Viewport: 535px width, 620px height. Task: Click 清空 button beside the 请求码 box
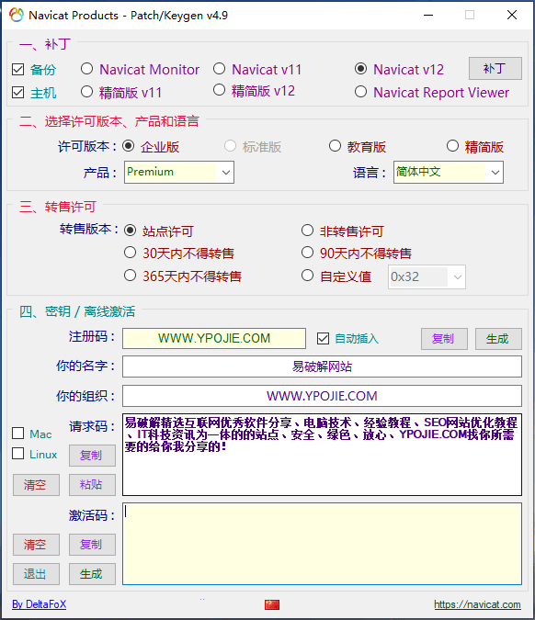(x=36, y=485)
